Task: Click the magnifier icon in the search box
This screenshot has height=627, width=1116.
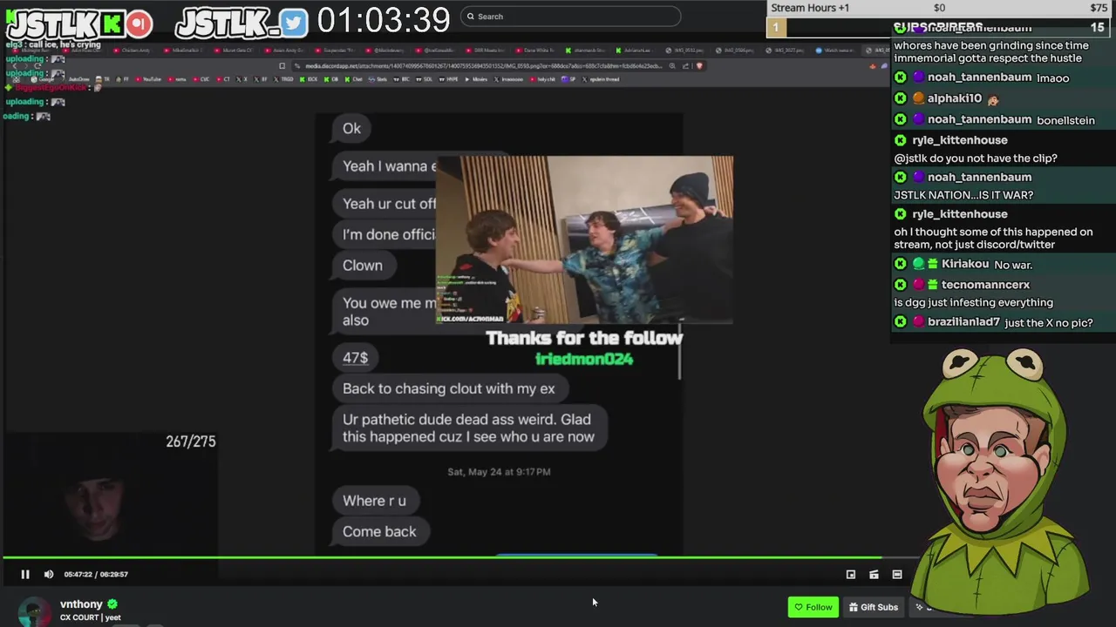Action: (x=470, y=17)
